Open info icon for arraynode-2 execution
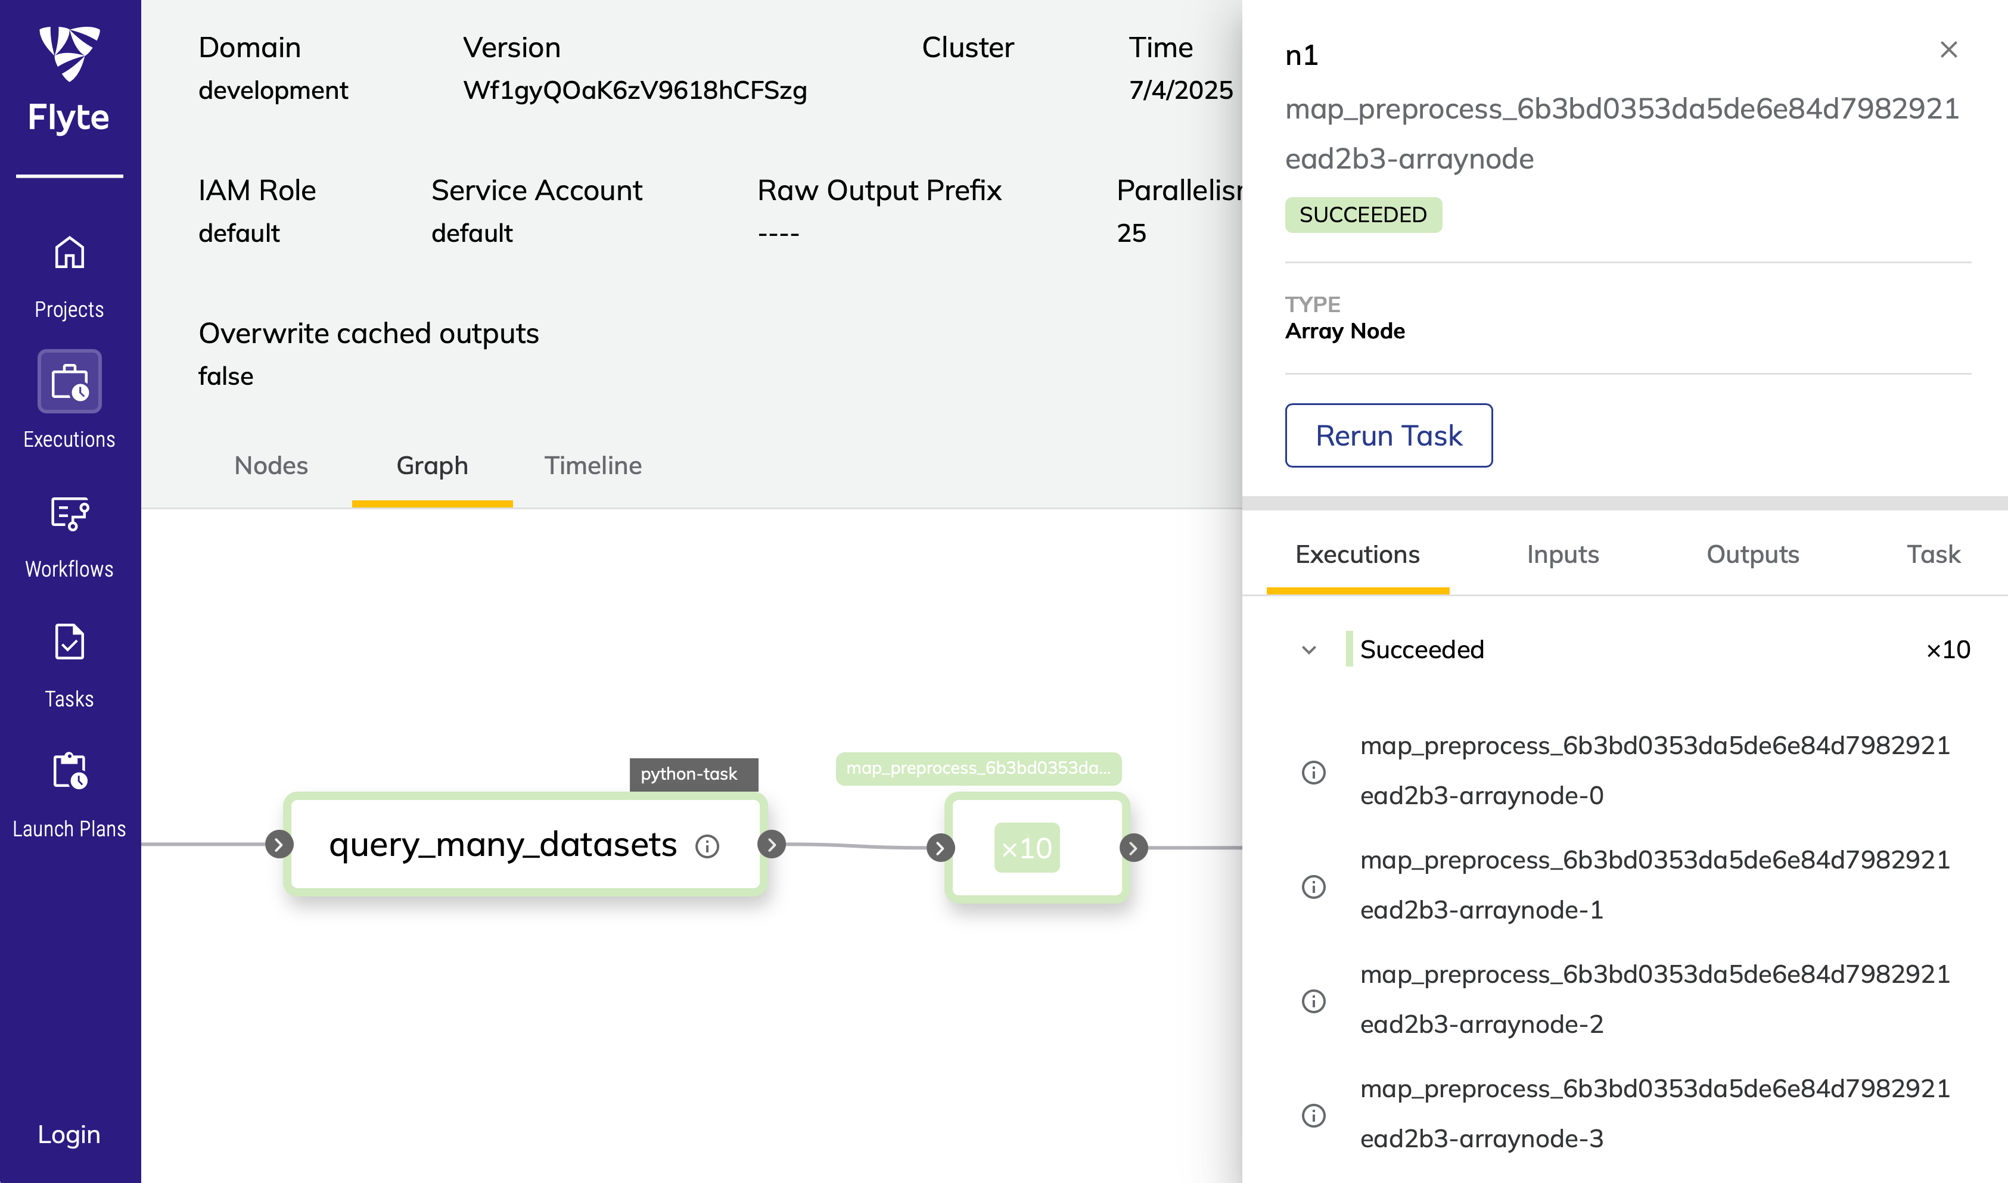 click(x=1313, y=1001)
